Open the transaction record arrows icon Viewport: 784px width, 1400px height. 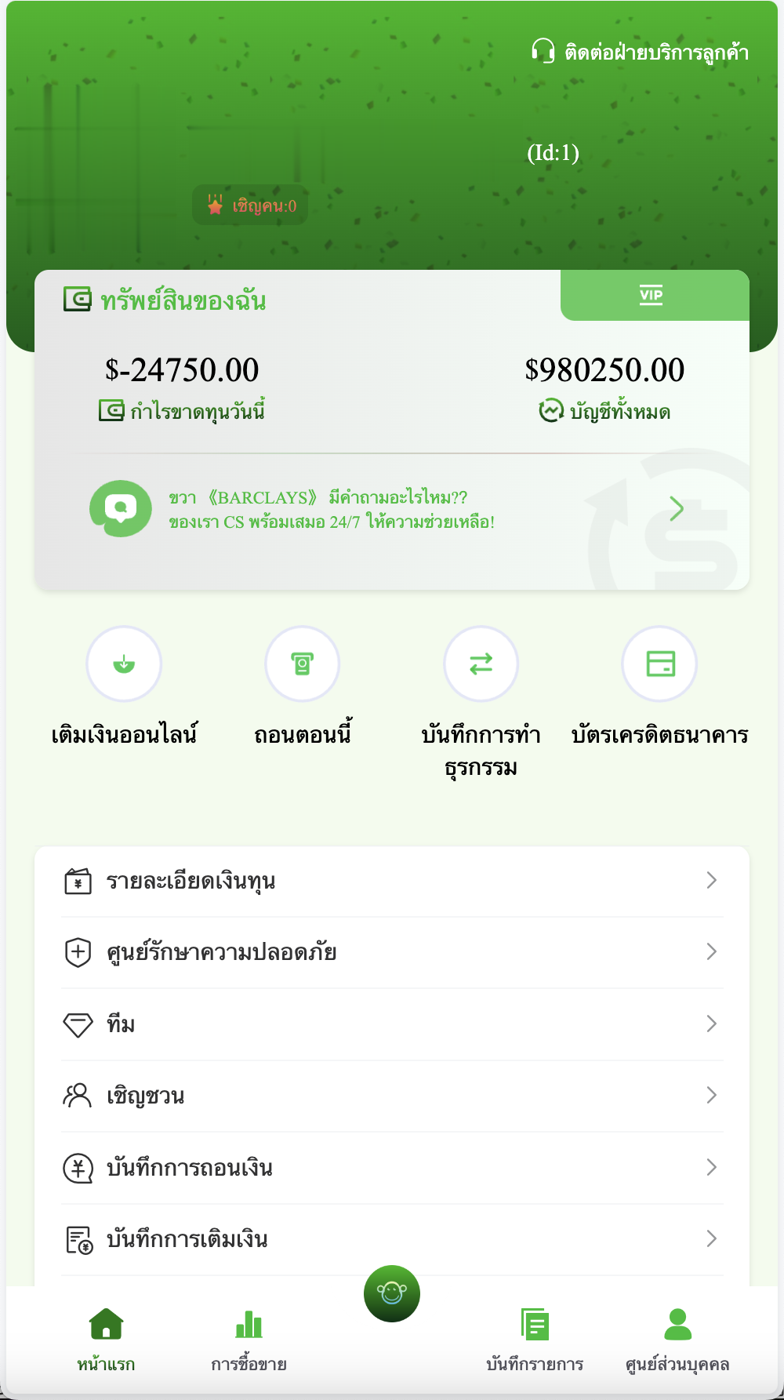click(481, 664)
